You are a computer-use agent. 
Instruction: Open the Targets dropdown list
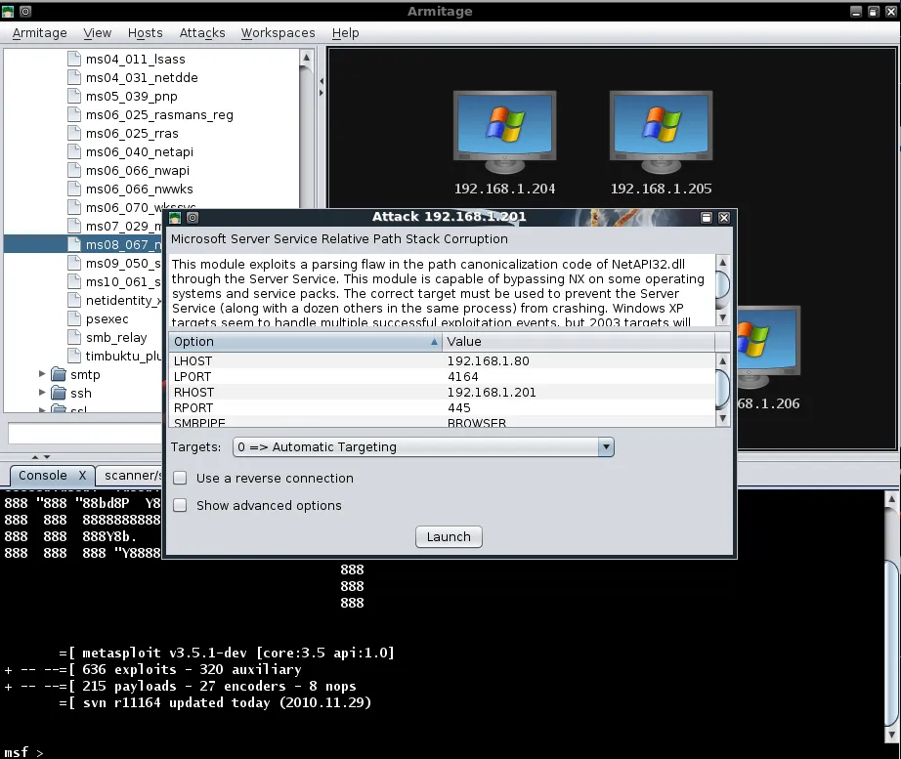click(423, 447)
